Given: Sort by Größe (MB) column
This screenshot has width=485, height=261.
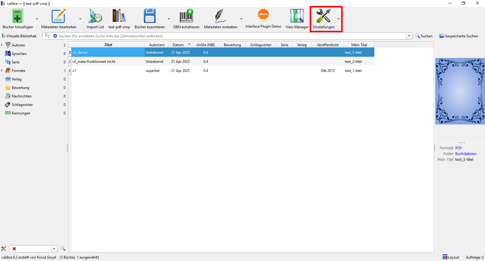Looking at the screenshot, I should [206, 45].
